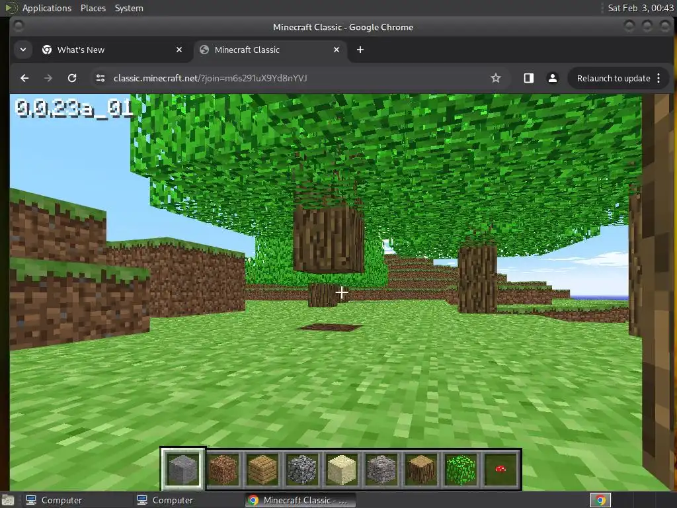Open the Places menu
677x508 pixels.
pyautogui.click(x=93, y=8)
